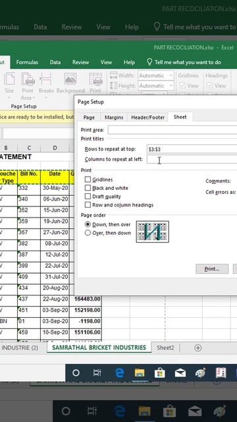237x422 pixels.
Task: Click the yellow Date header cell
Action: click(55, 177)
